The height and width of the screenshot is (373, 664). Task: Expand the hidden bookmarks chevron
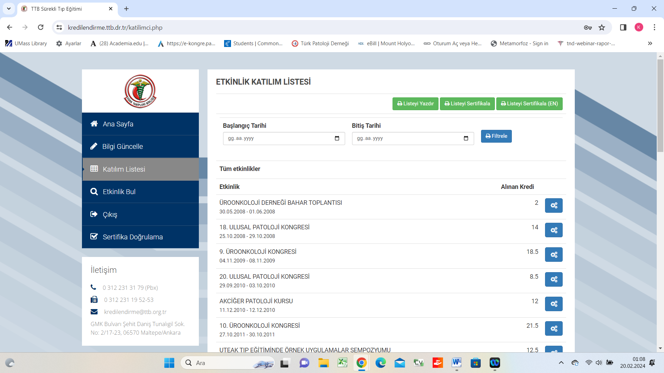[650, 44]
